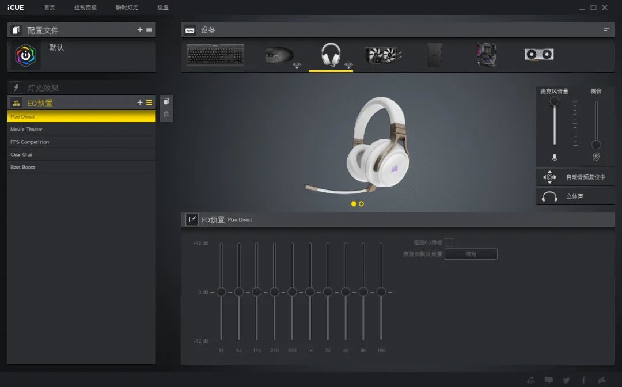Screen dimensions: 622x387
Task: Click the keyboard icon in devices header
Action: 191,30
